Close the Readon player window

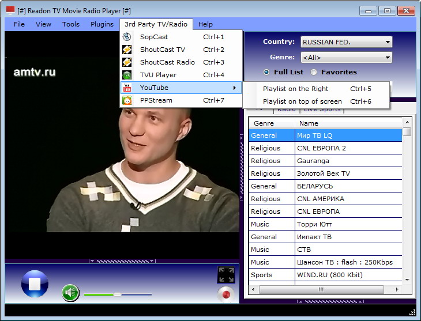click(x=406, y=11)
